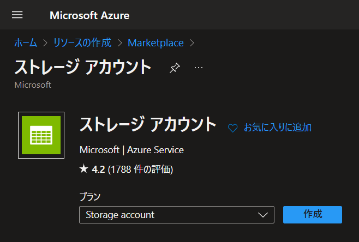The image size is (359, 242).
Task: Open the Azure portal hamburger menu
Action: (17, 15)
